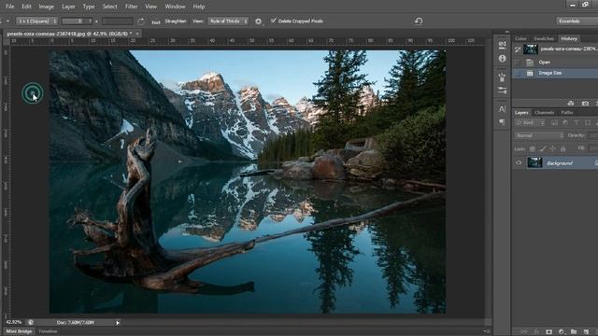Switch to the Swatches panel tab

coord(544,38)
